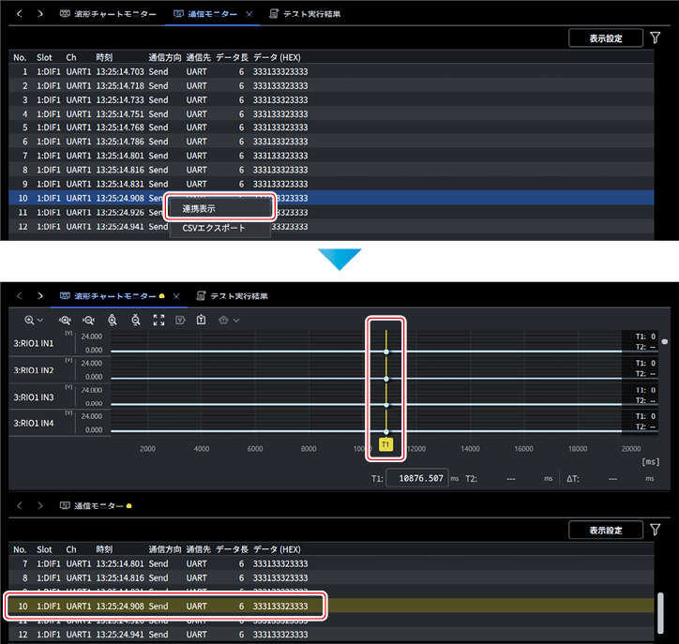
Task: Open テスト実行結果 tab beside the waveform chart tab
Action: [232, 296]
